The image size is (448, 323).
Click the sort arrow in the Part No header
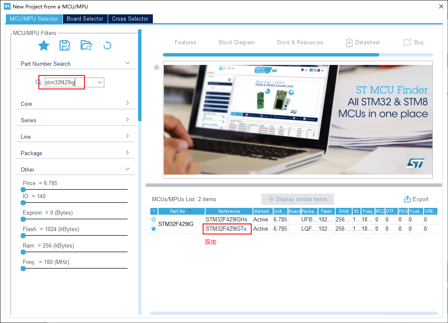[190, 211]
